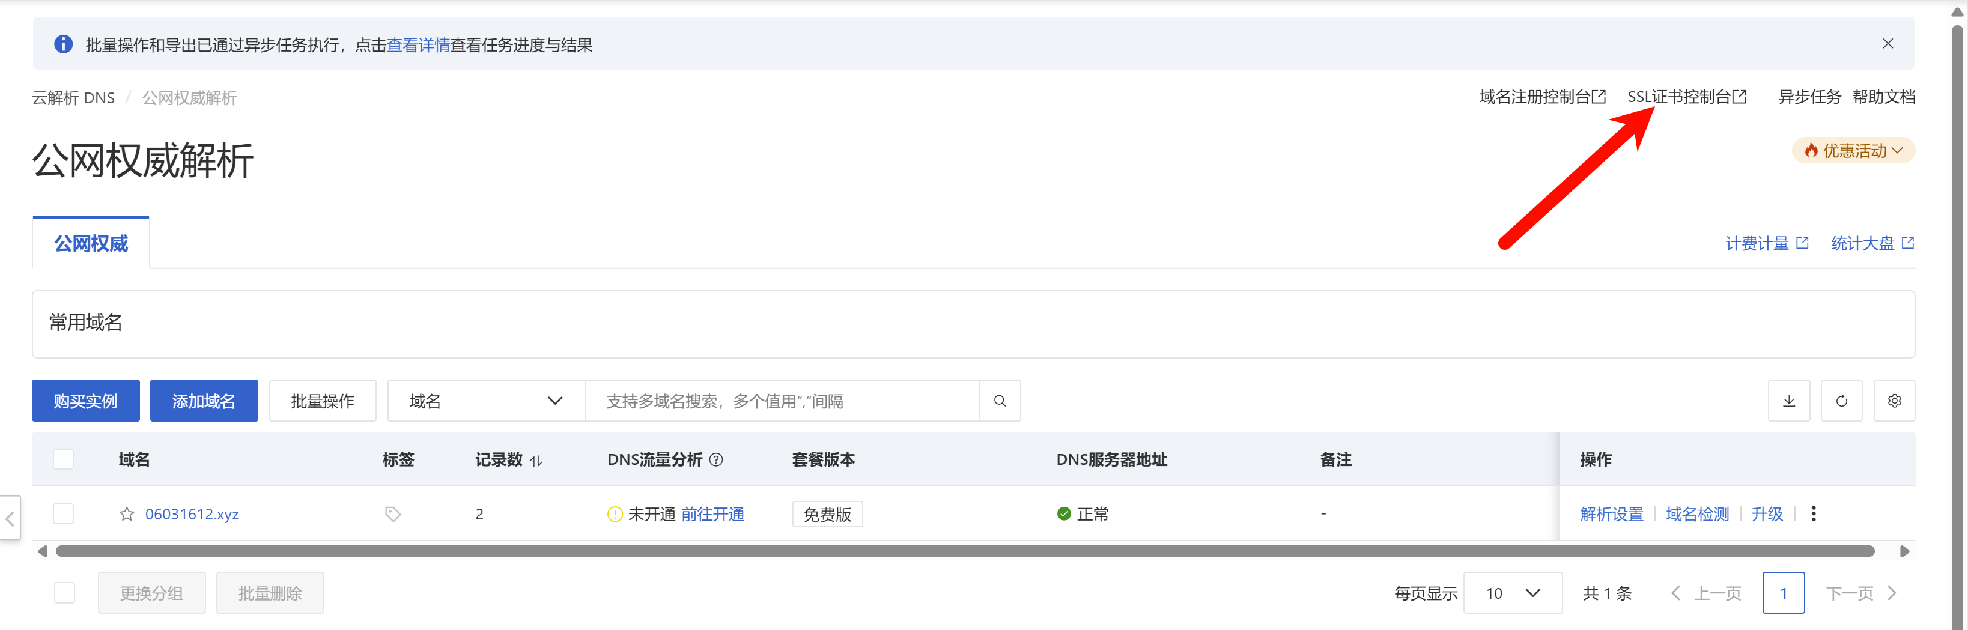Click the horizontal scrollbar under the table

[964, 551]
